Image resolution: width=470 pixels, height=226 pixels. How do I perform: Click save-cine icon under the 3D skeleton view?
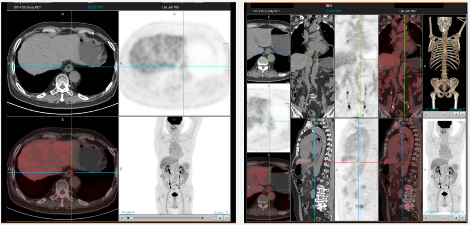point(463,115)
